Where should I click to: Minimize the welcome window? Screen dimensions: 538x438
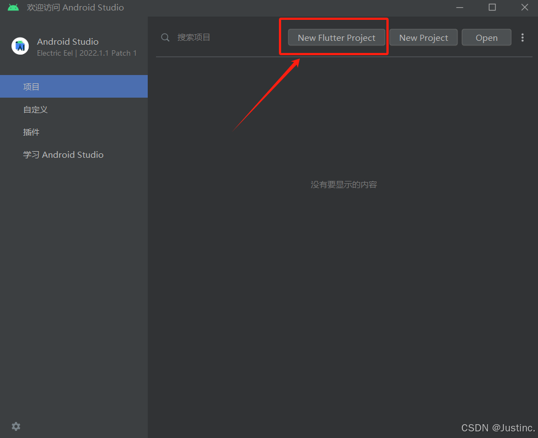tap(460, 7)
